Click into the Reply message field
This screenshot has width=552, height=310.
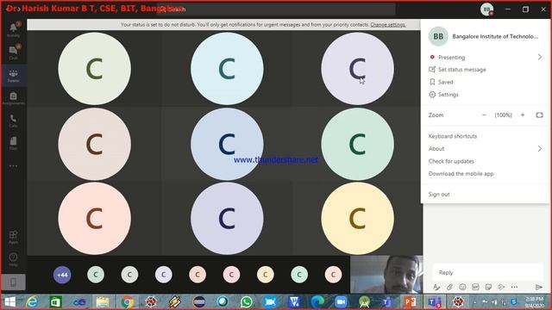tap(488, 272)
